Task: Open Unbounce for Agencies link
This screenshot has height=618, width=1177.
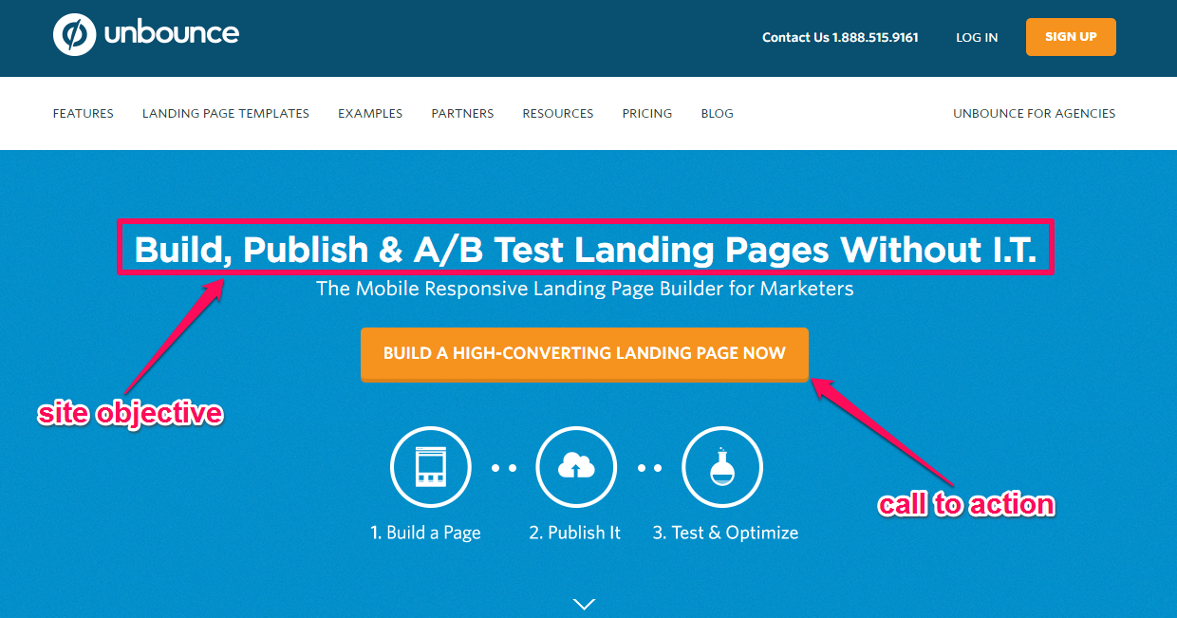Action: pos(1035,113)
